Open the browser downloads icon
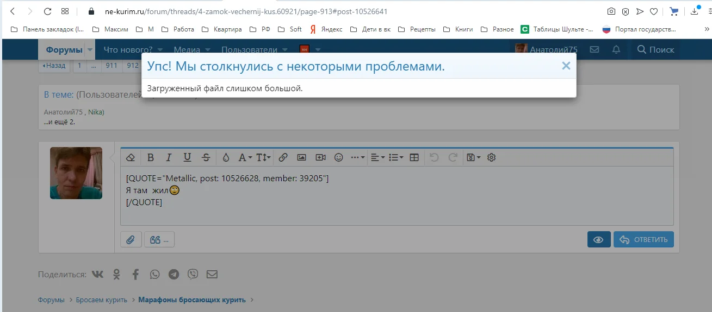Viewport: 712px width, 312px height. pyautogui.click(x=695, y=11)
